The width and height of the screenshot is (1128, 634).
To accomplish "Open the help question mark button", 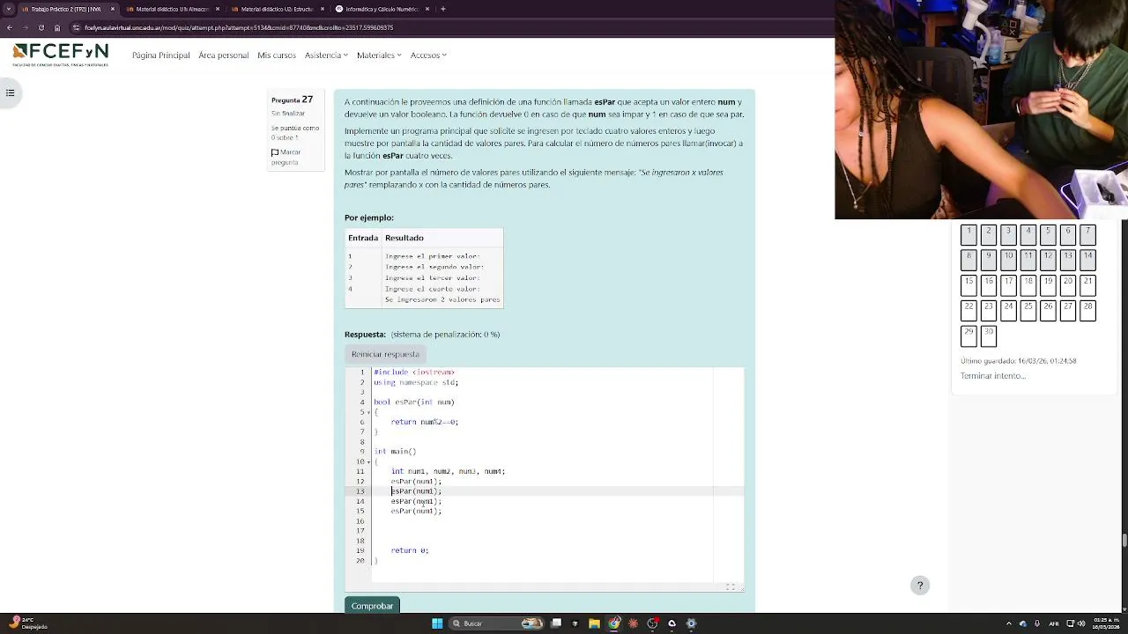I will tap(920, 586).
